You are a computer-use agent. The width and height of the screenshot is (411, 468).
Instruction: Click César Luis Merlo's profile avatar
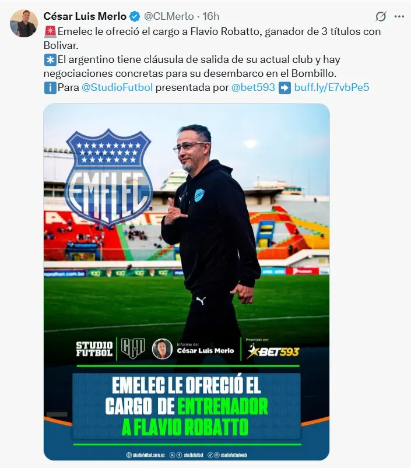[24, 23]
